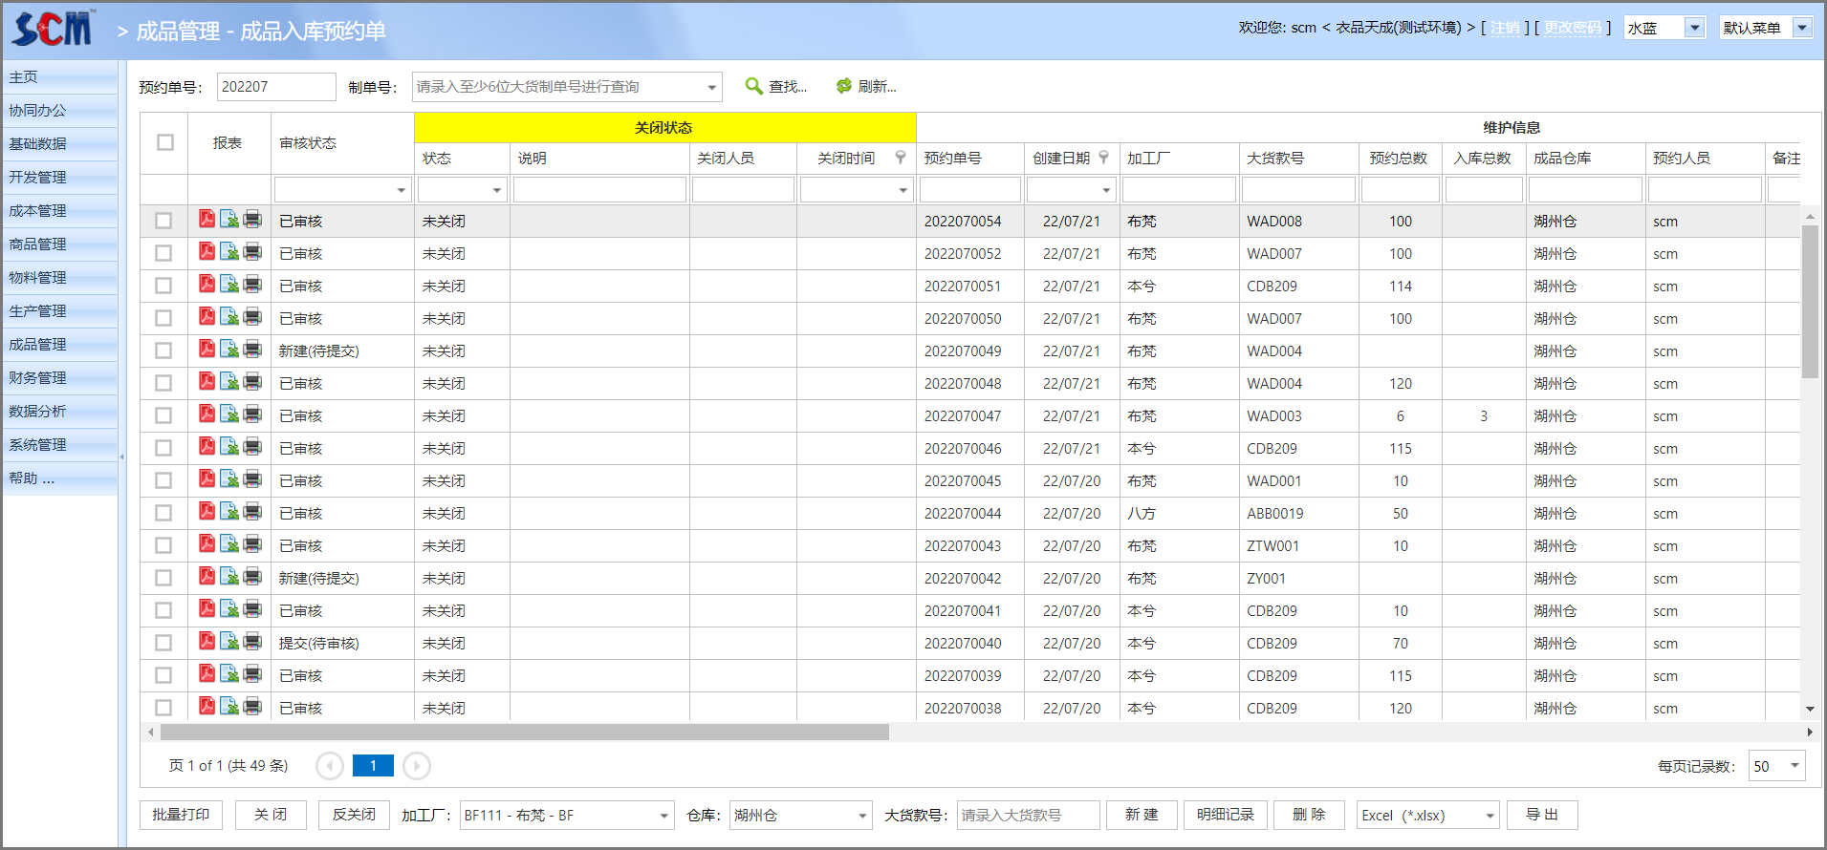Open 成品管理 in the left sidebar
The height and width of the screenshot is (850, 1827).
point(38,344)
